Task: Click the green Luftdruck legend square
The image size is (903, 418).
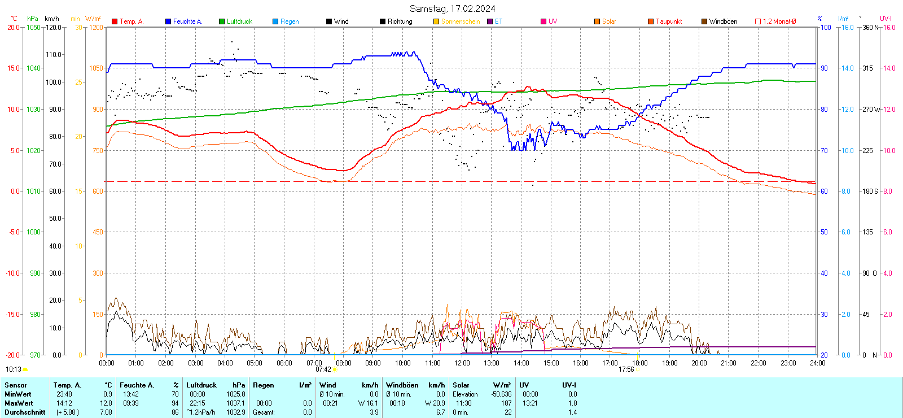Action: (222, 21)
